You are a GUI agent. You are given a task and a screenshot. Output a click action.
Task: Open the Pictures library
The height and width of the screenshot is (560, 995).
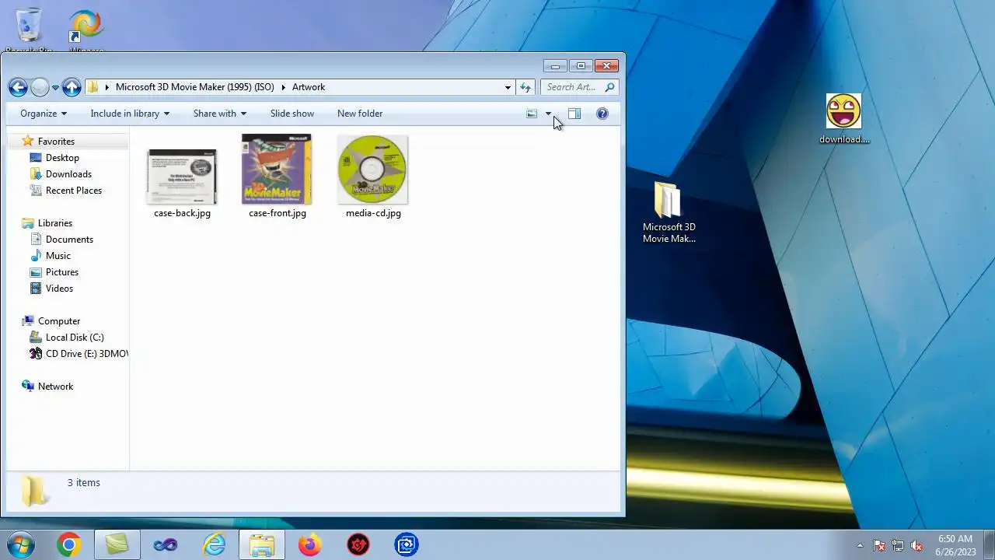coord(61,272)
